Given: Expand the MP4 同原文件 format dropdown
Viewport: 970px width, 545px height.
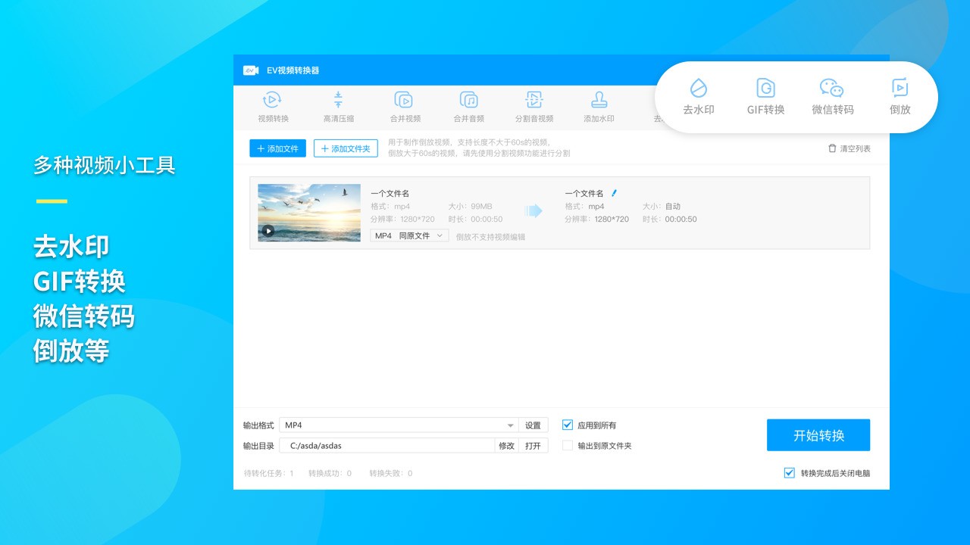Looking at the screenshot, I should [x=409, y=235].
